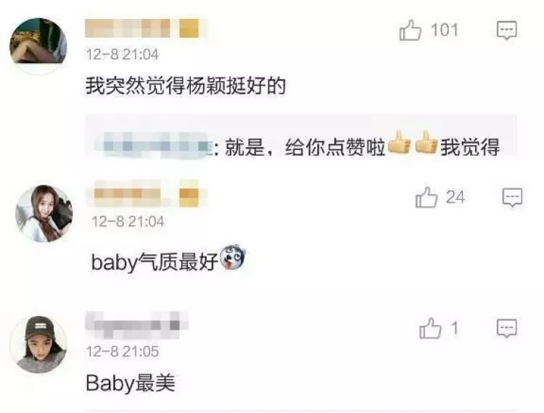Open the third commenter's blurred username
544x413 pixels.
click(136, 325)
